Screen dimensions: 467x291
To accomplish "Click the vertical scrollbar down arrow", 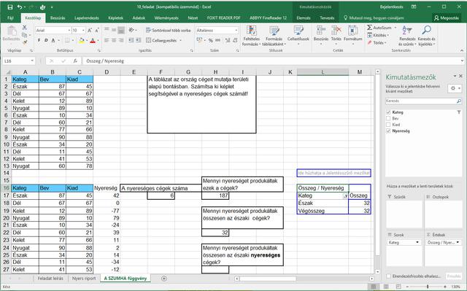I will [x=378, y=271].
